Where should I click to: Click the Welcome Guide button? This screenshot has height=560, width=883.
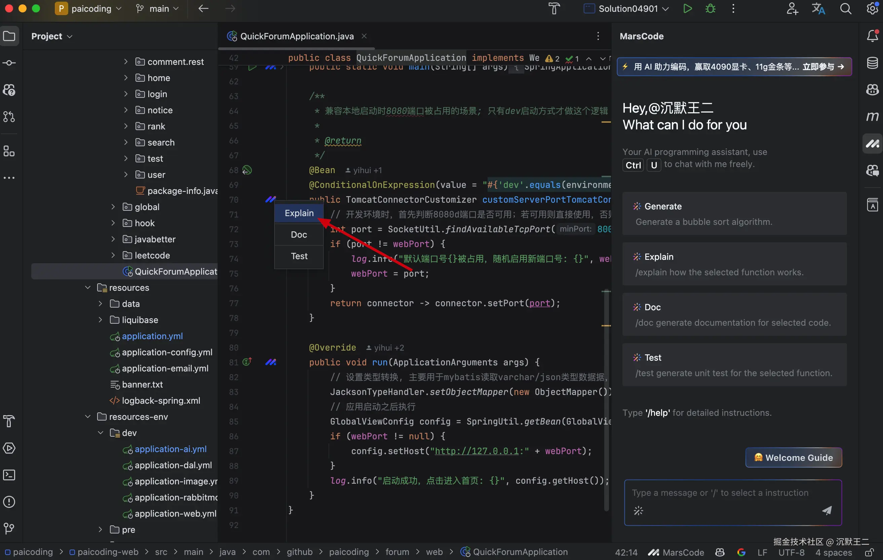click(793, 457)
